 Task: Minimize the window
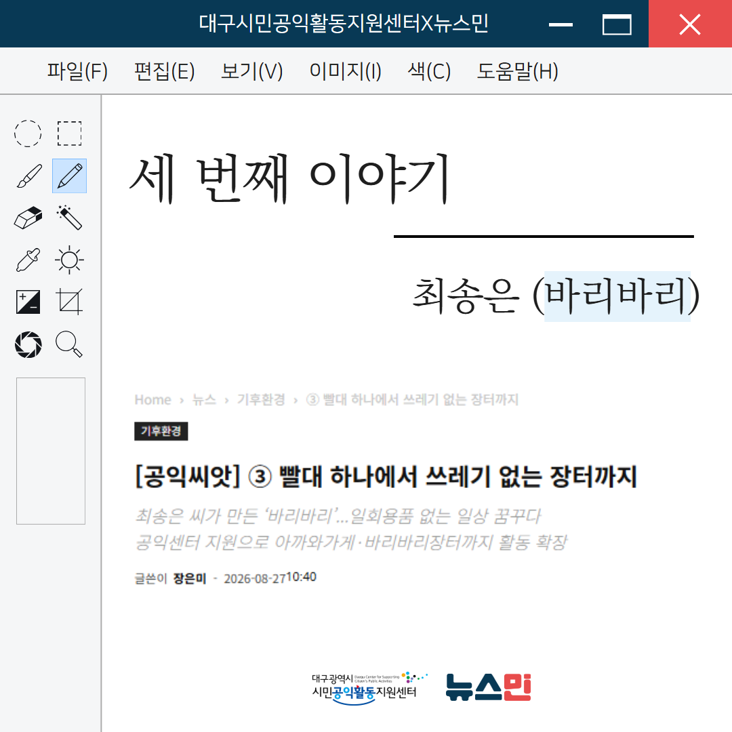click(561, 24)
